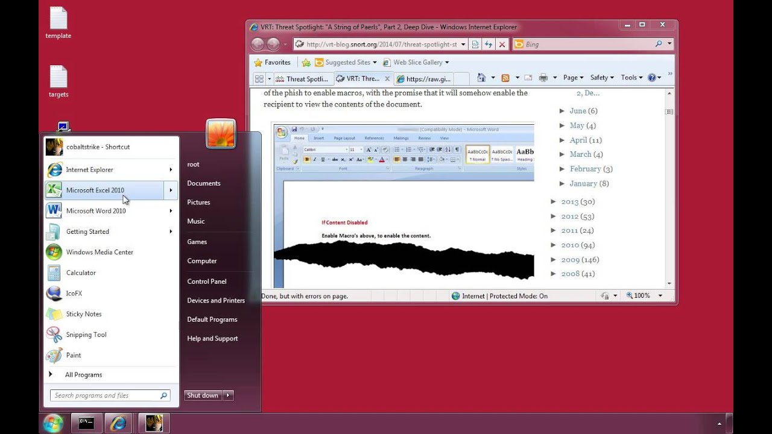This screenshot has width=772, height=434.
Task: Open the 2009 (146) archive link
Action: click(x=571, y=259)
